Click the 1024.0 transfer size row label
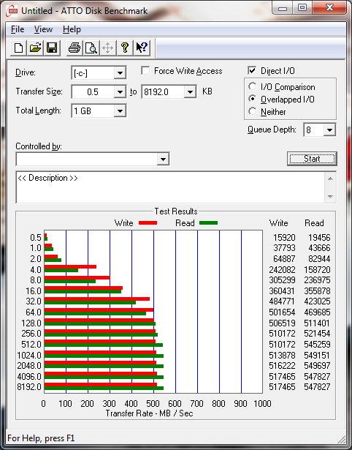 pos(29,356)
